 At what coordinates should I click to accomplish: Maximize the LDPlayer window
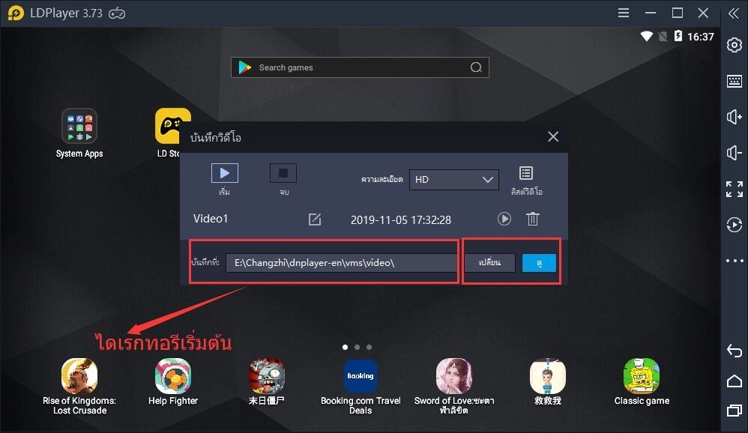click(x=678, y=13)
